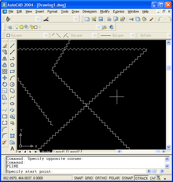173x182 pixels.
Task: Click layer 0 color swatch
Action: pos(36,27)
